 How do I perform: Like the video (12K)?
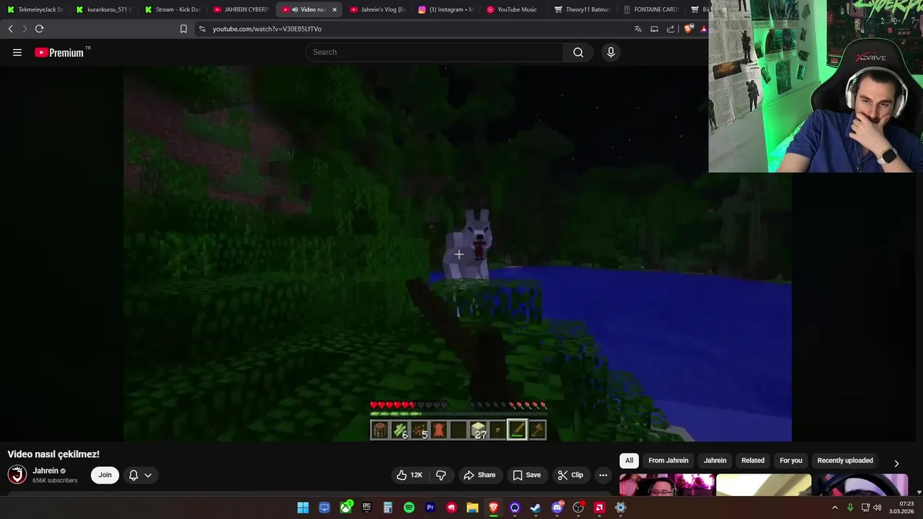410,475
